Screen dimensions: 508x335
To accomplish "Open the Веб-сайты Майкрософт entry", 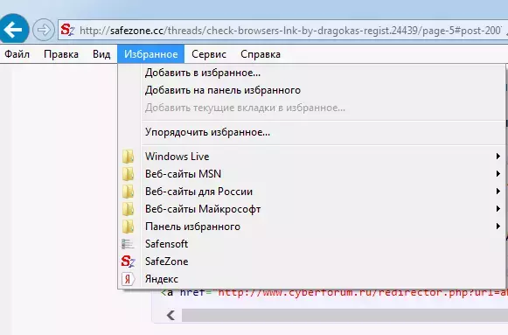I will point(311,209).
